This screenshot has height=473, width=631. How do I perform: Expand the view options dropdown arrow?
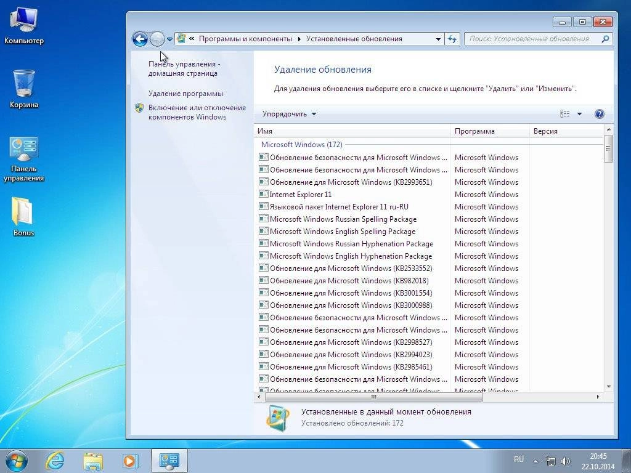pos(579,114)
